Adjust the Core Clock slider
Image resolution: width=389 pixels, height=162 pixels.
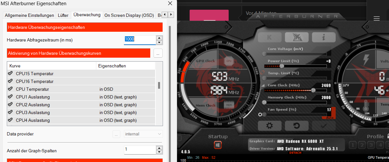click(313, 90)
